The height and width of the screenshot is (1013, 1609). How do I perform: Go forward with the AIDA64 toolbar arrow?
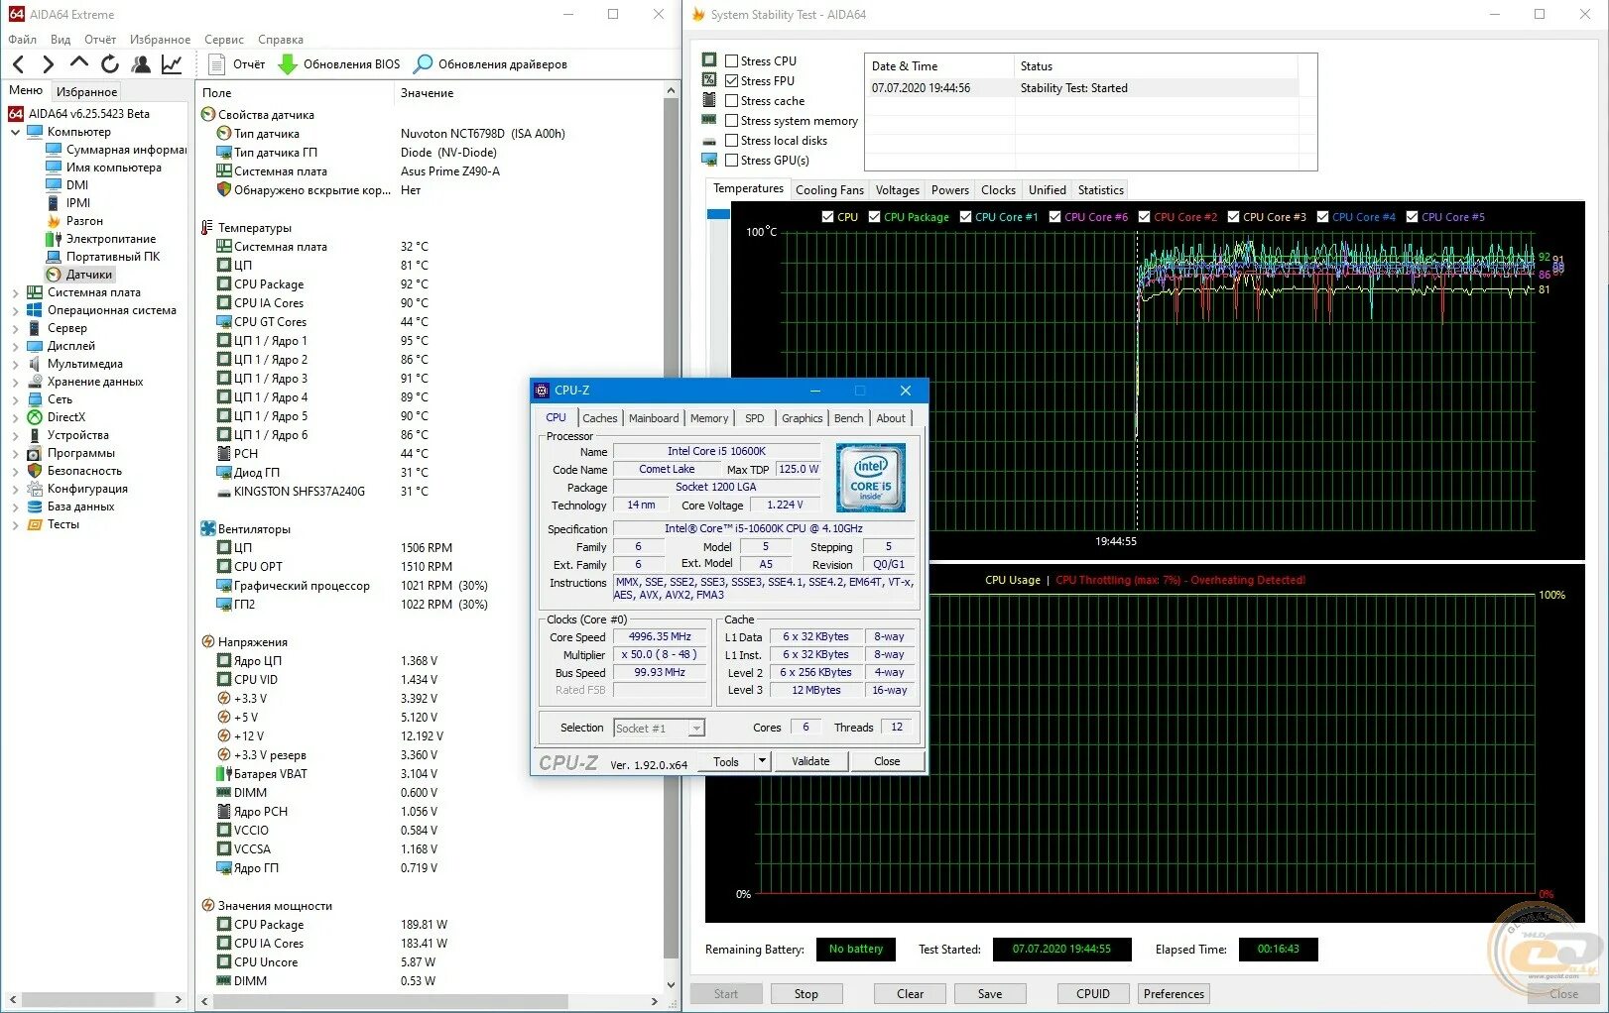pyautogui.click(x=48, y=64)
